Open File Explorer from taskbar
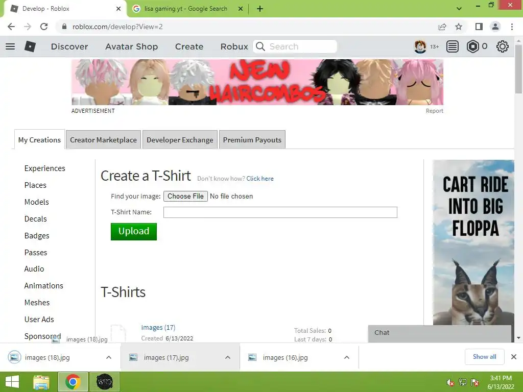This screenshot has height=392, width=523. click(41, 382)
